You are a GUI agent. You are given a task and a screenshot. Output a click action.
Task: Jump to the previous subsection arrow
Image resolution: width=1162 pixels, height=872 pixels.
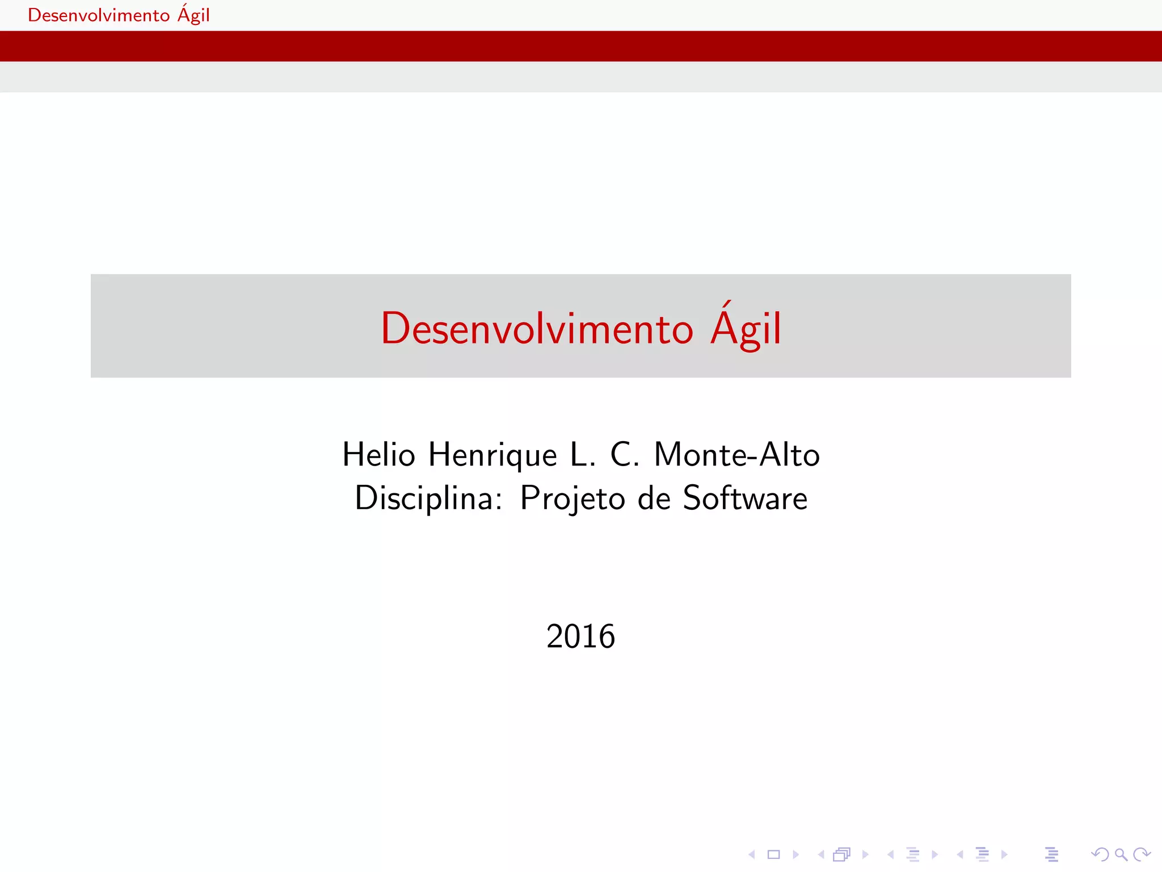(890, 854)
